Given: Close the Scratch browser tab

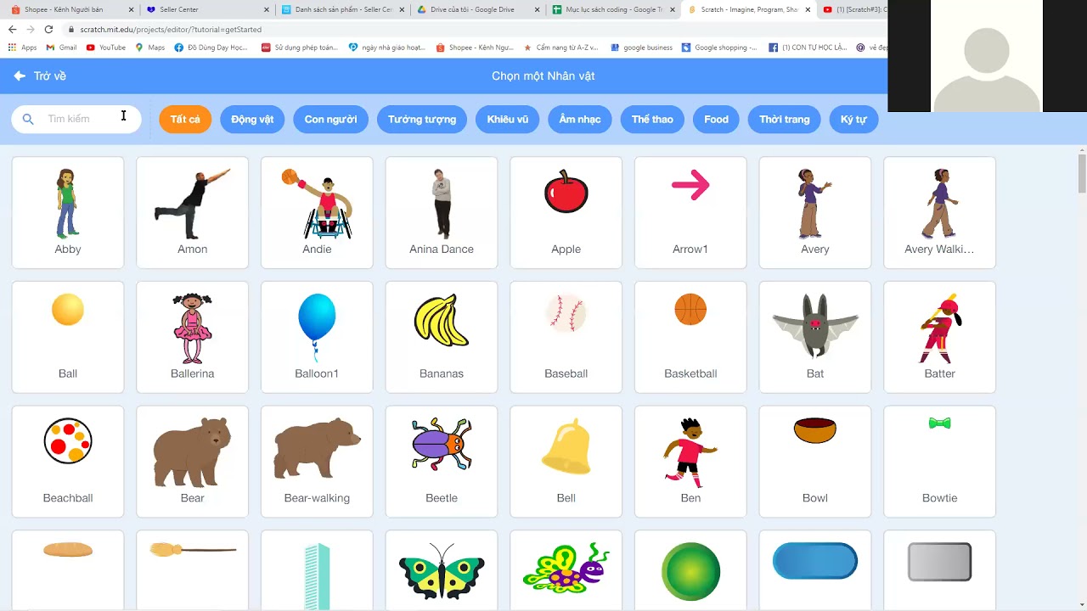Looking at the screenshot, I should click(x=807, y=9).
